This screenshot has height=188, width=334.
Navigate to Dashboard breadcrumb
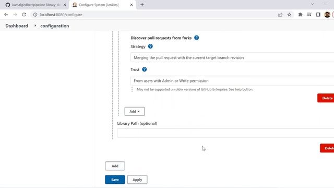17,26
